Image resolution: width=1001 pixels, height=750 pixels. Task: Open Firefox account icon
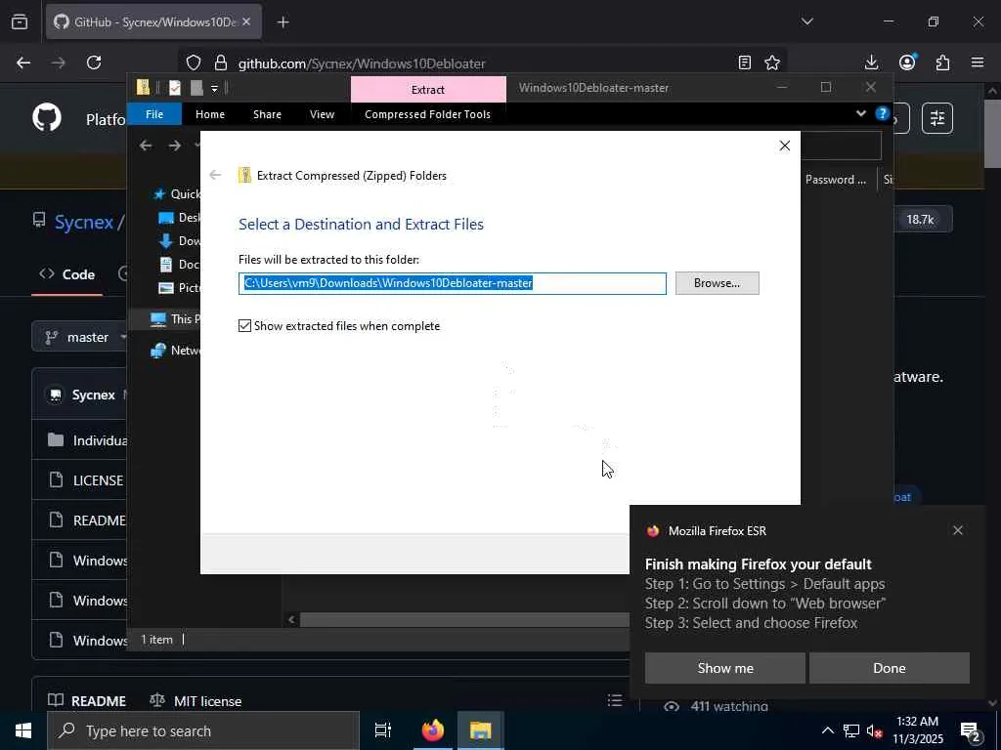pos(907,62)
